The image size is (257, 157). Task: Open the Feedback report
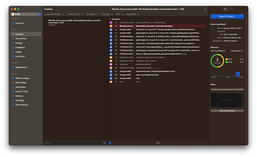coord(18,47)
